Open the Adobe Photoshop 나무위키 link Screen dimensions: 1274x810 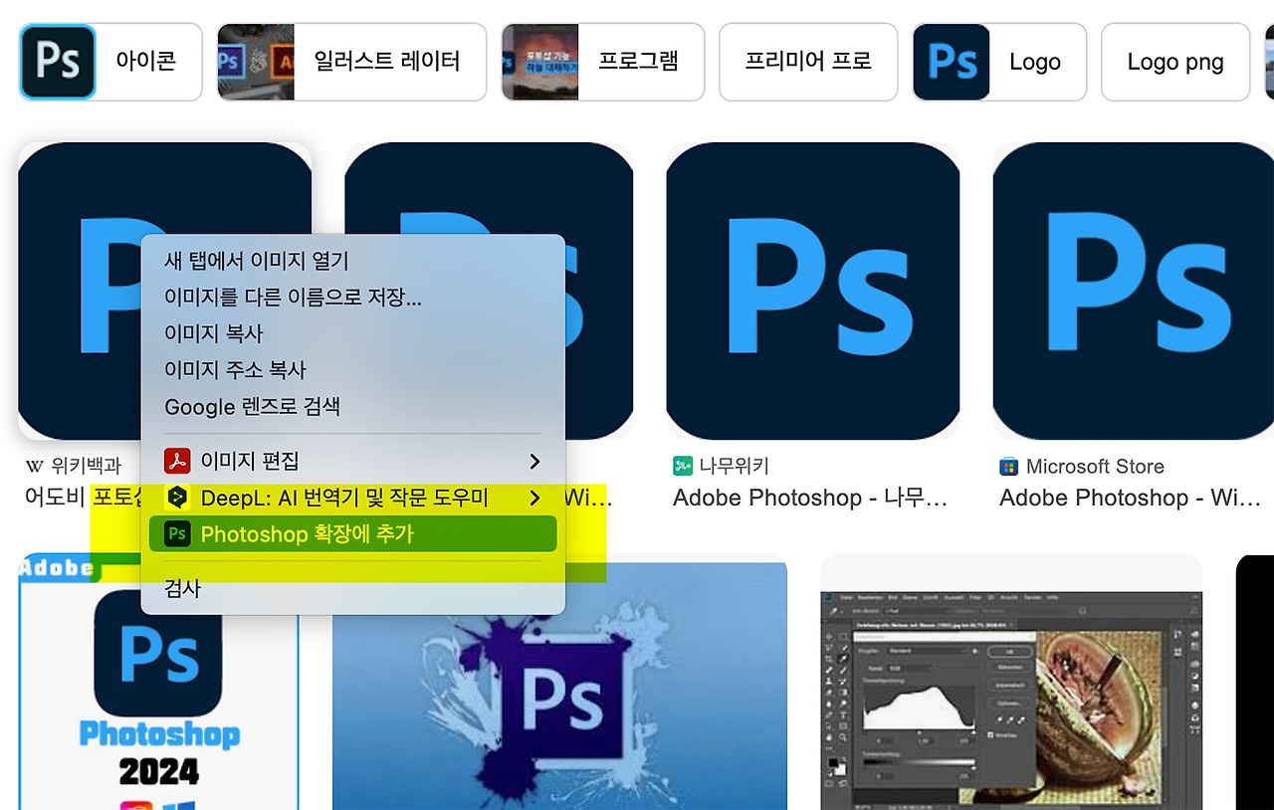(x=809, y=498)
